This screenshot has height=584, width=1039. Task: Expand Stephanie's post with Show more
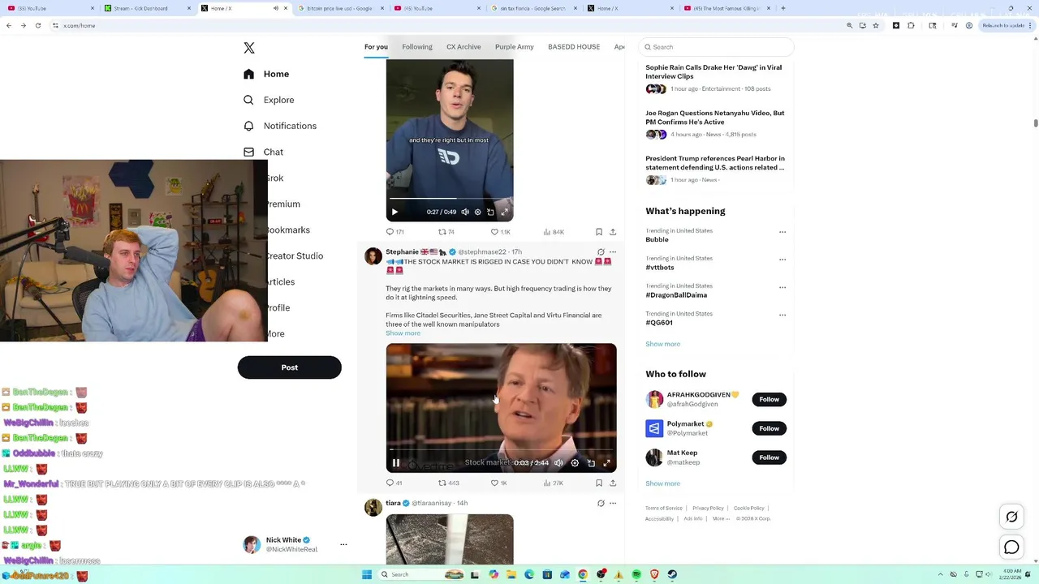point(403,333)
